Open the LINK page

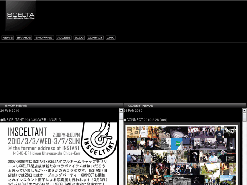110,38
